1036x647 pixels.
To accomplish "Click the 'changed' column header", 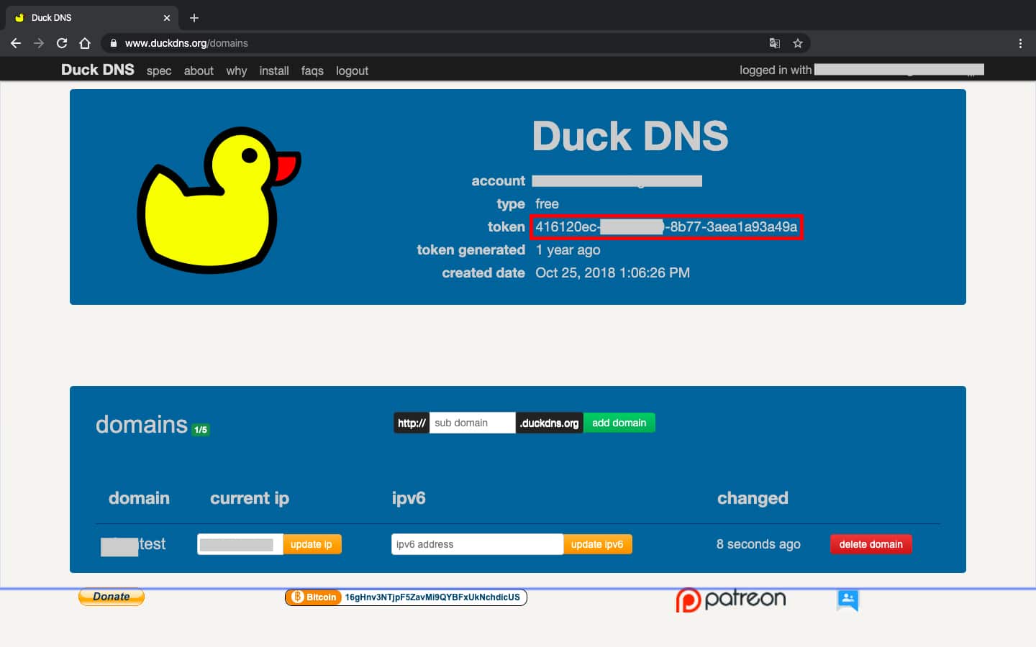I will coord(753,498).
